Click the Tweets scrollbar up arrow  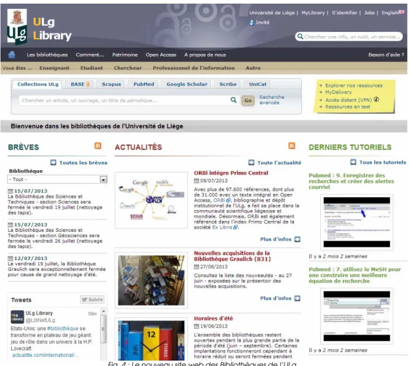pos(104,311)
